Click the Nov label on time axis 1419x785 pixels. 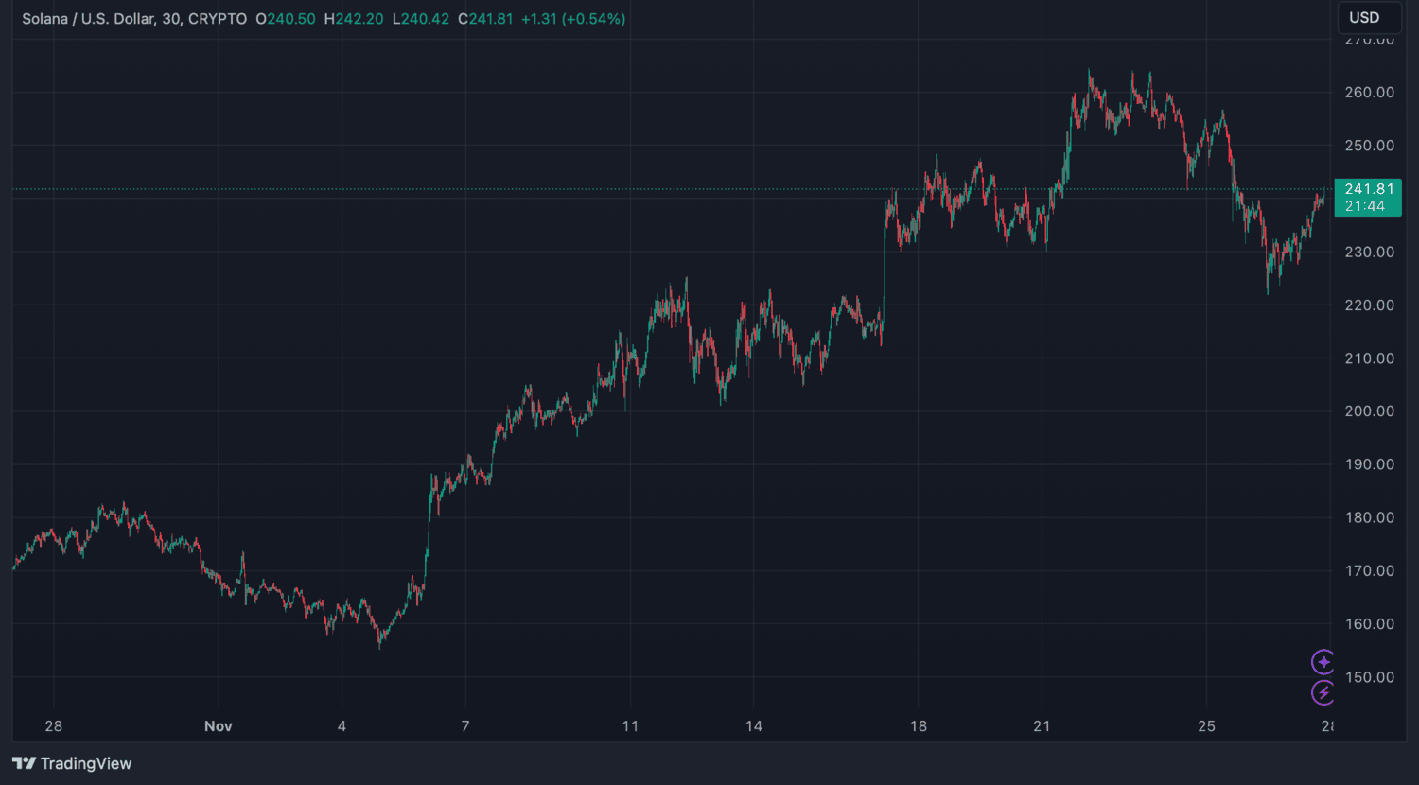point(219,726)
